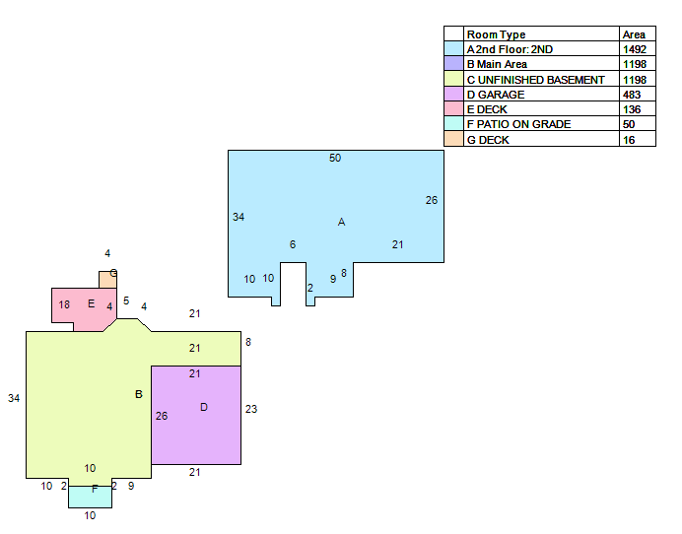Click the label 'B' on the basement shape
Viewport: 682px width, 534px height.
tap(139, 394)
